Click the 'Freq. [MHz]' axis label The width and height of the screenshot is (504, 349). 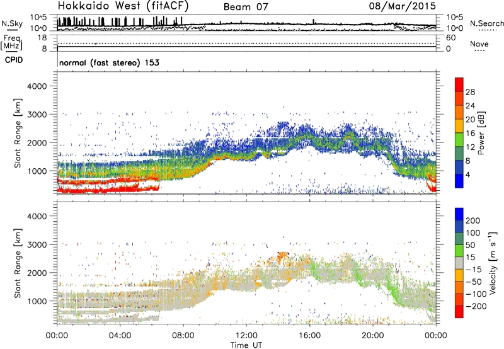click(13, 43)
